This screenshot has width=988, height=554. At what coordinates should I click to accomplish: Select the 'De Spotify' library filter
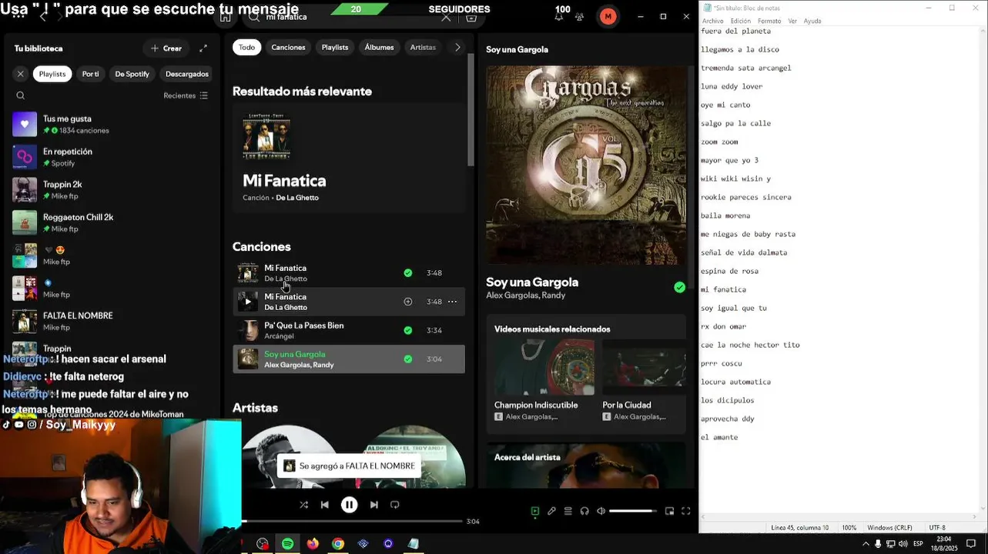tap(132, 74)
